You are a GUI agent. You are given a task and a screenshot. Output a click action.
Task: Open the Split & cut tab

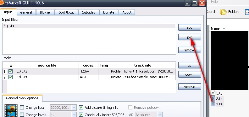pos(66,12)
